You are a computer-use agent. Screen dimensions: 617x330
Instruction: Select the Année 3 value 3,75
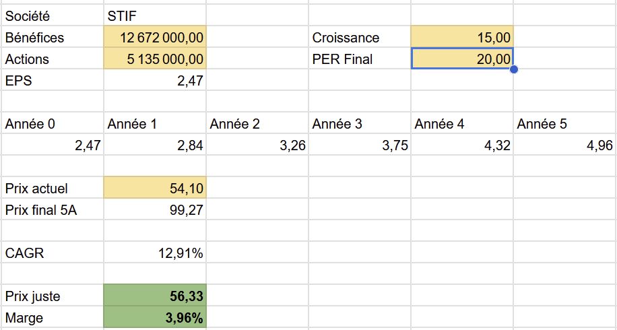[x=360, y=145]
